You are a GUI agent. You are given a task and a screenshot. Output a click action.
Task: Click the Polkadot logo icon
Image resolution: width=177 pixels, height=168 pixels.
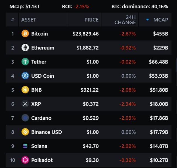coord(25,160)
